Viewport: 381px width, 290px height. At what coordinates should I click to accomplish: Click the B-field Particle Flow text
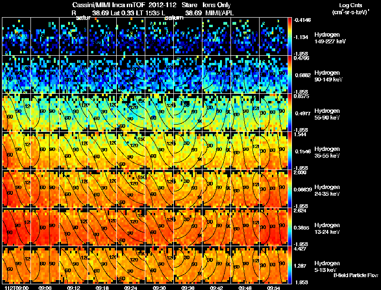[356, 275]
